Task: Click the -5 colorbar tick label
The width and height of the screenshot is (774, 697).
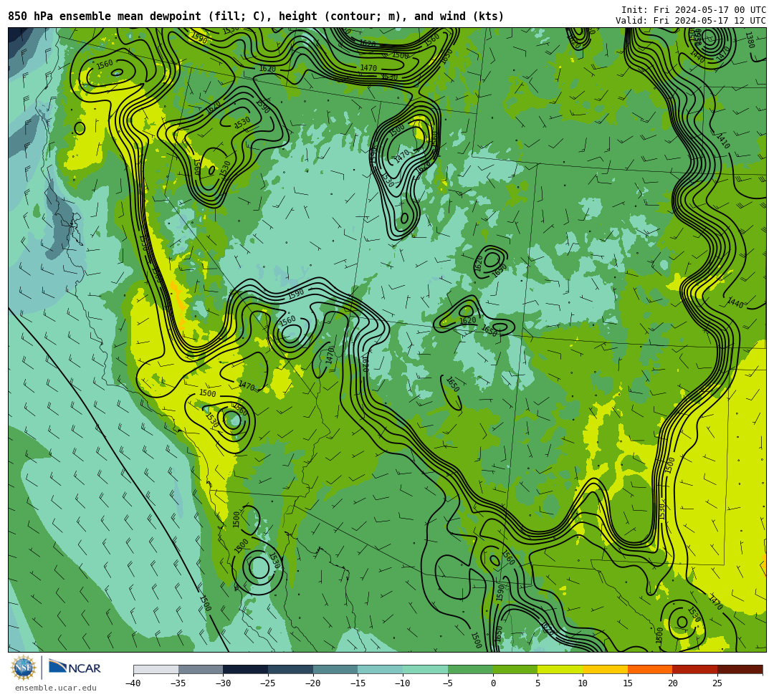Action: (x=448, y=683)
